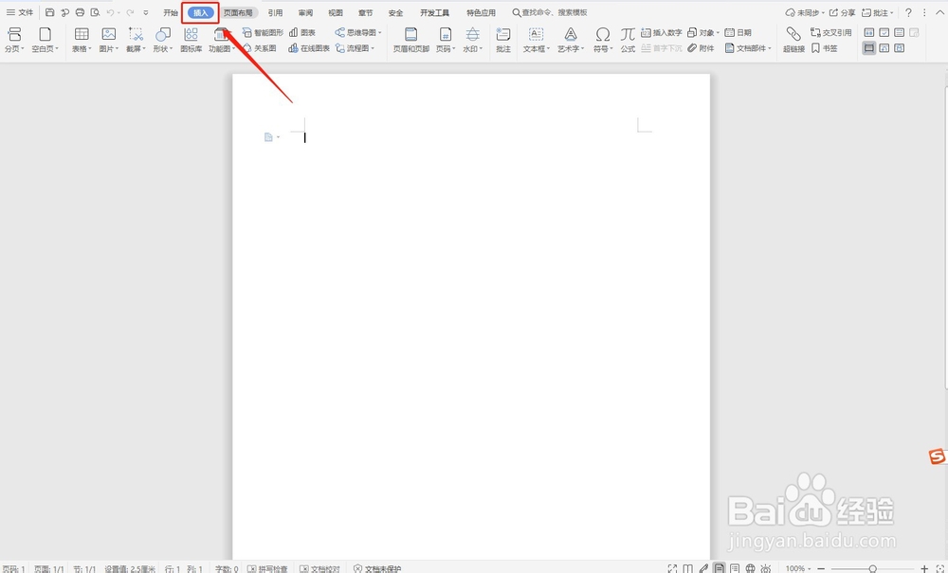Switch to the View (视图) tab
This screenshot has height=573, width=948.
[x=336, y=12]
